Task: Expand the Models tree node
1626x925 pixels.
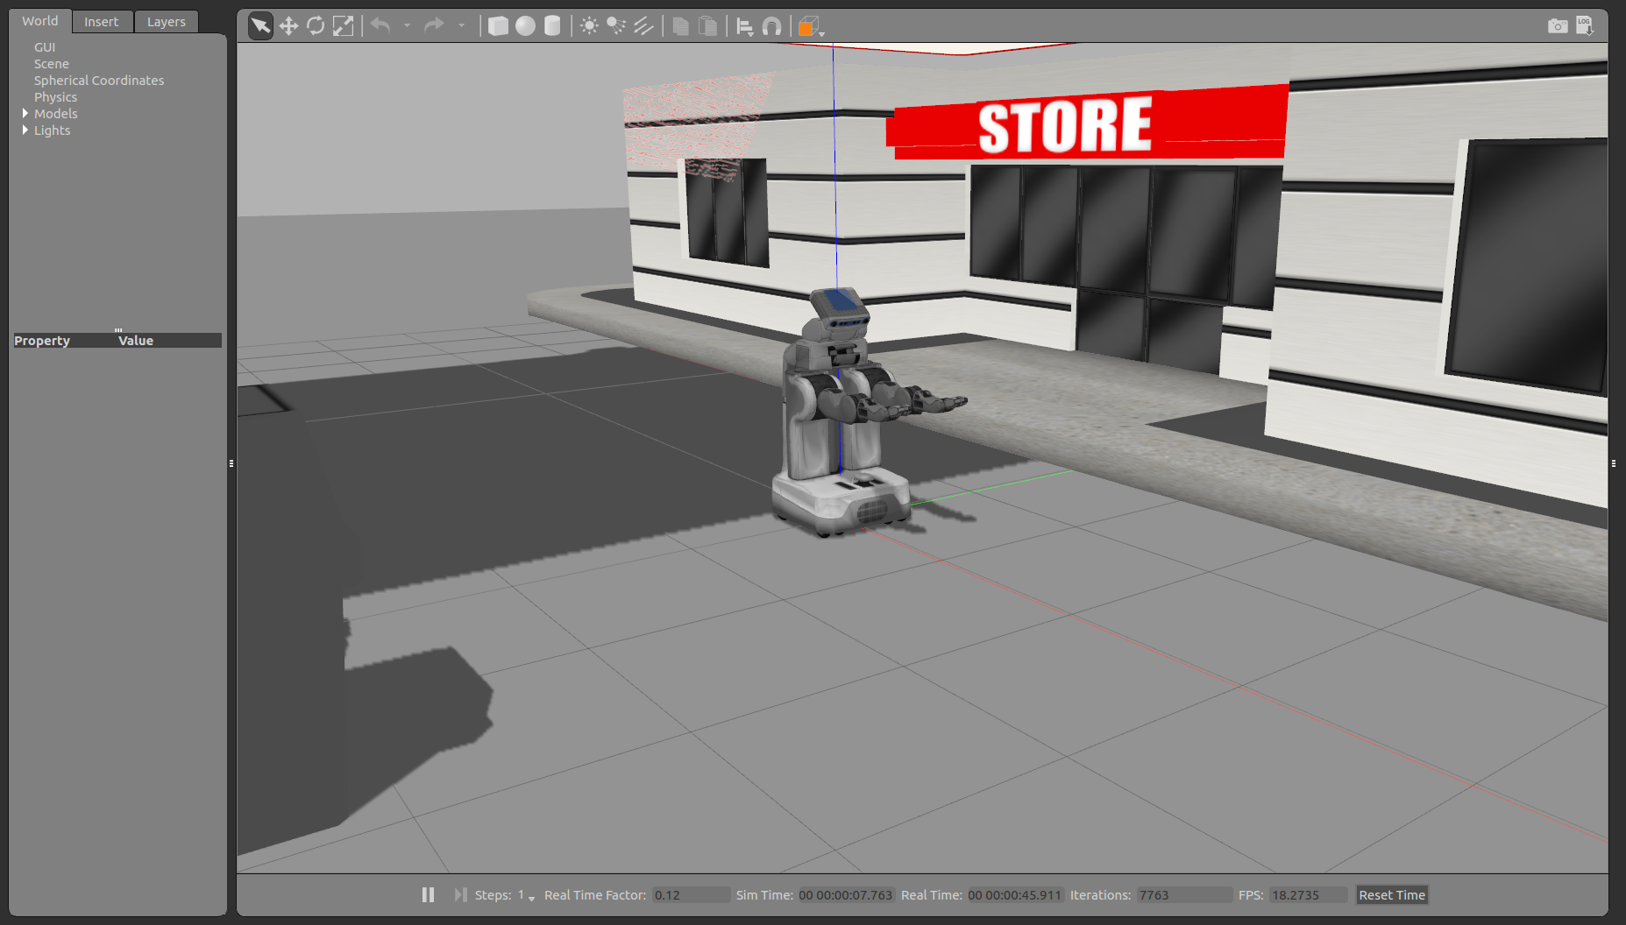Action: click(x=25, y=114)
